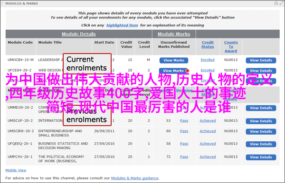This screenshot has width=285, height=183.
Task: Open the Credit Status column header link
Action: click(208, 45)
